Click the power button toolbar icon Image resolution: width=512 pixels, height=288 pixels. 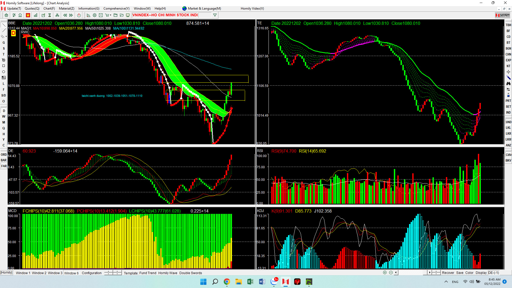pos(79,15)
